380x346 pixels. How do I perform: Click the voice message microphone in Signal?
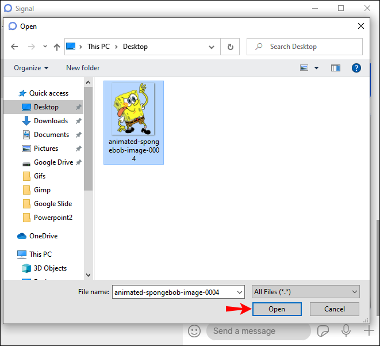pyautogui.click(x=346, y=330)
